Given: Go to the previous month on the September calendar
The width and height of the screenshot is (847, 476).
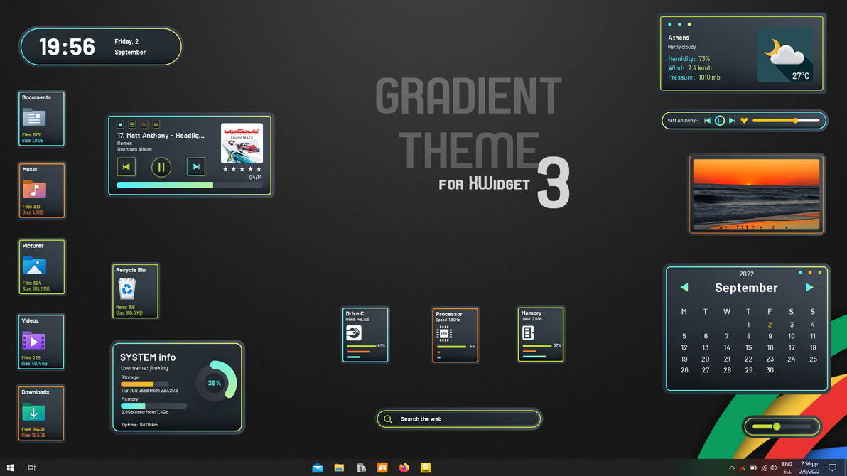Looking at the screenshot, I should (x=684, y=287).
